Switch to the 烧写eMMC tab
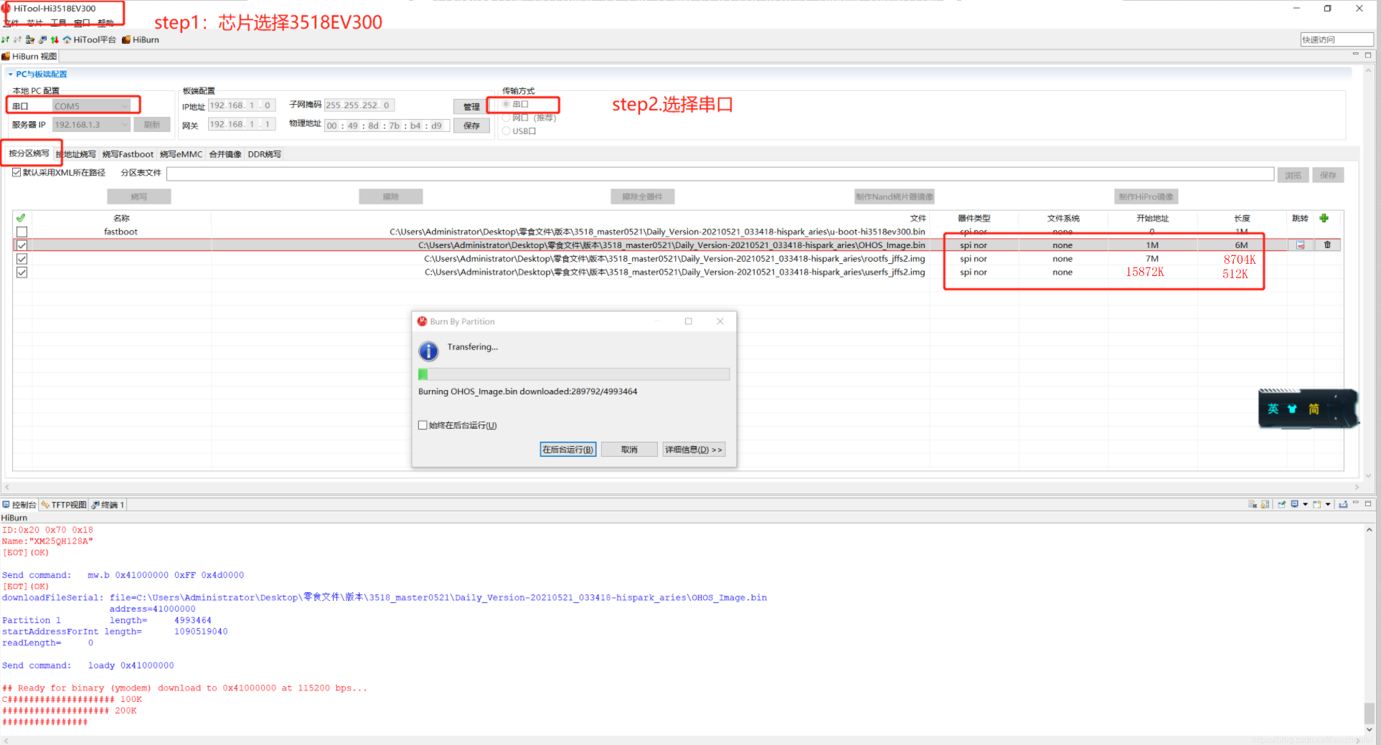 pyautogui.click(x=181, y=153)
